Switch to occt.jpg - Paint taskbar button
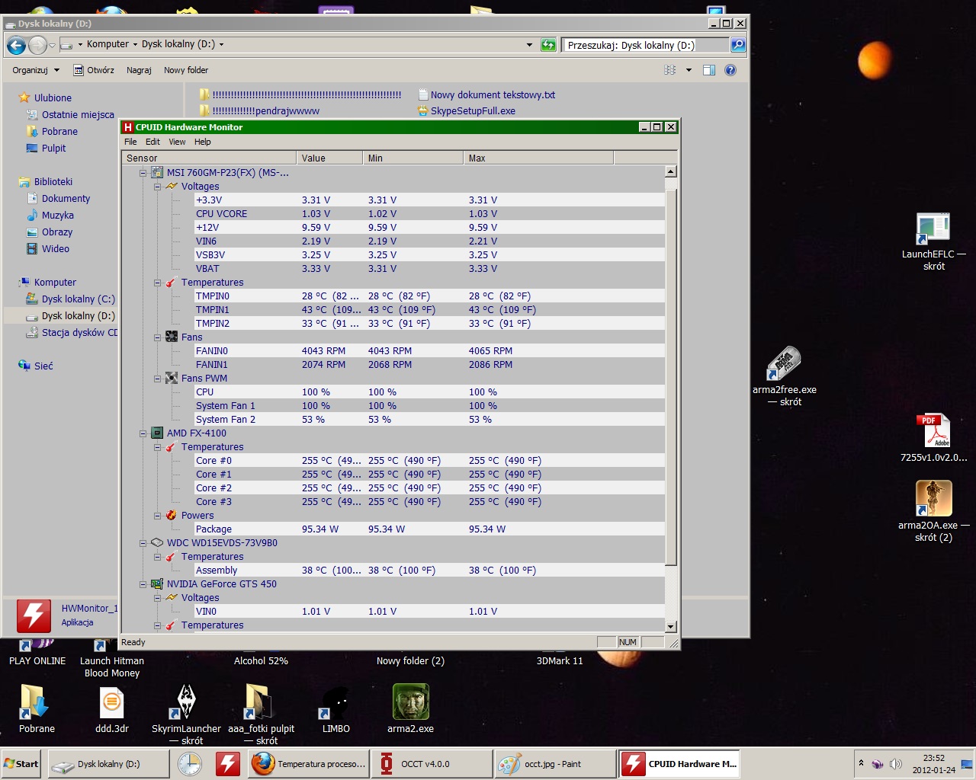This screenshot has width=976, height=780. 555,764
